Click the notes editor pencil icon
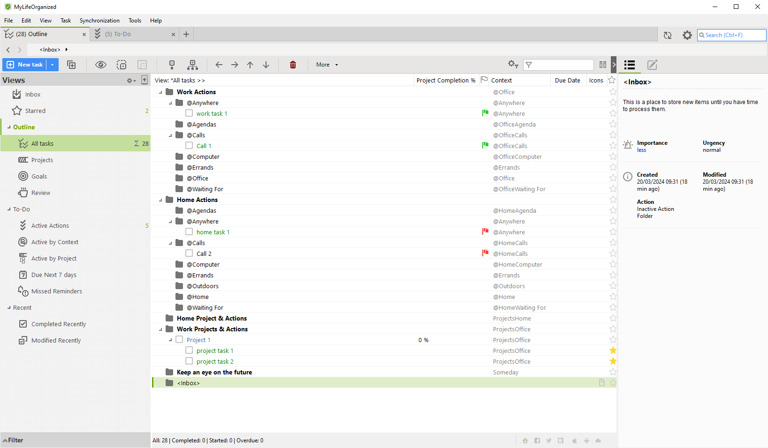768x448 pixels. (x=652, y=65)
